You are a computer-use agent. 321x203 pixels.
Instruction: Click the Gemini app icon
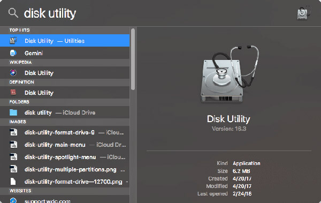(13, 53)
